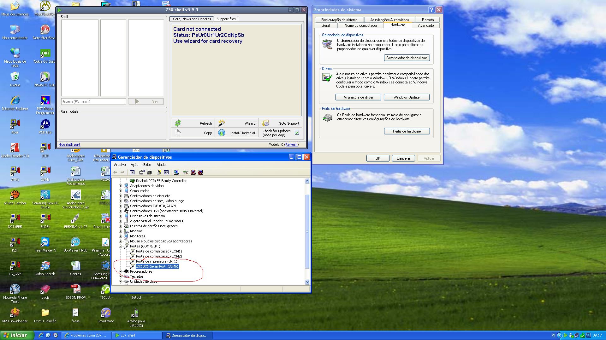Expand Computador node in device tree
The image size is (606, 340).
(x=120, y=191)
